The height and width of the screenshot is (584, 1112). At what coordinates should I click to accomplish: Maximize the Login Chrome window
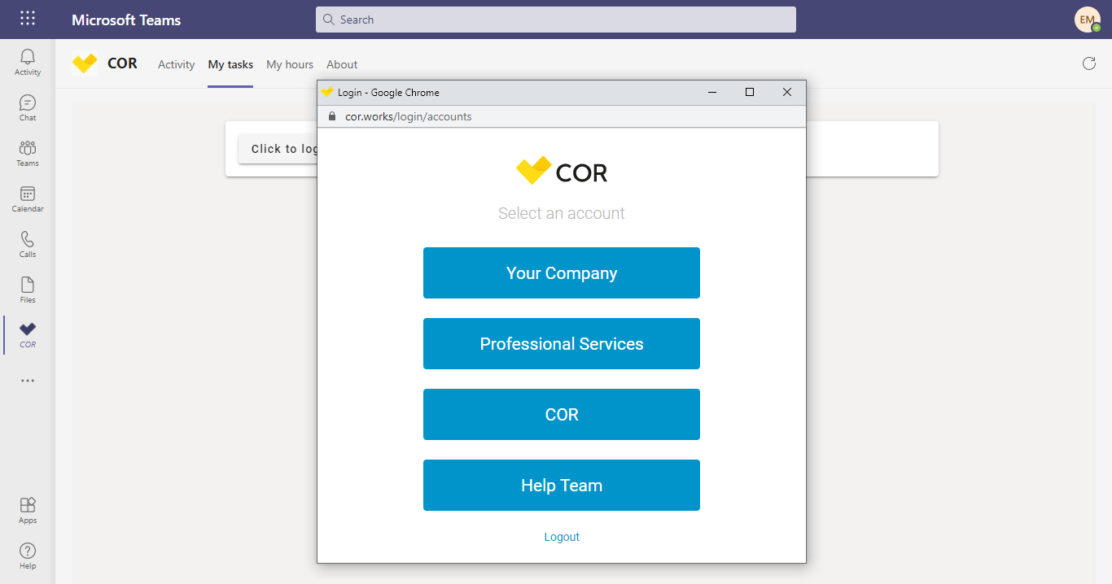tap(750, 92)
